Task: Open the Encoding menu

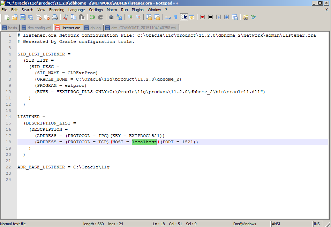Action: (57, 10)
